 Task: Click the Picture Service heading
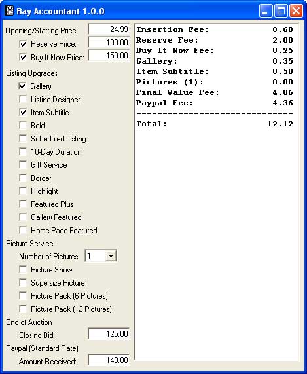[x=29, y=244]
